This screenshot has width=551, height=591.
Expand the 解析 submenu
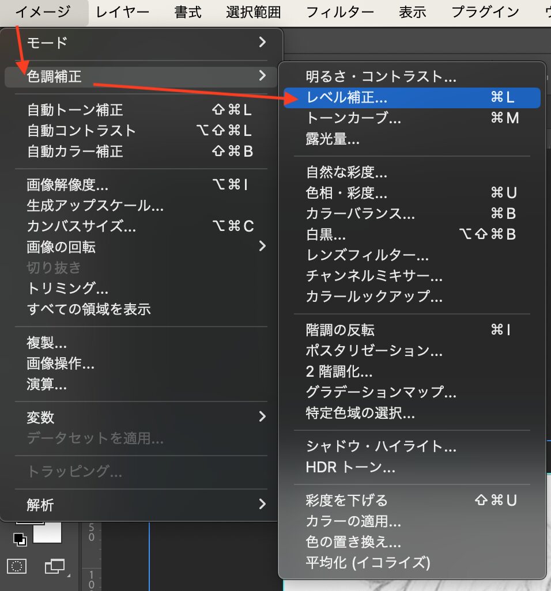click(x=262, y=505)
